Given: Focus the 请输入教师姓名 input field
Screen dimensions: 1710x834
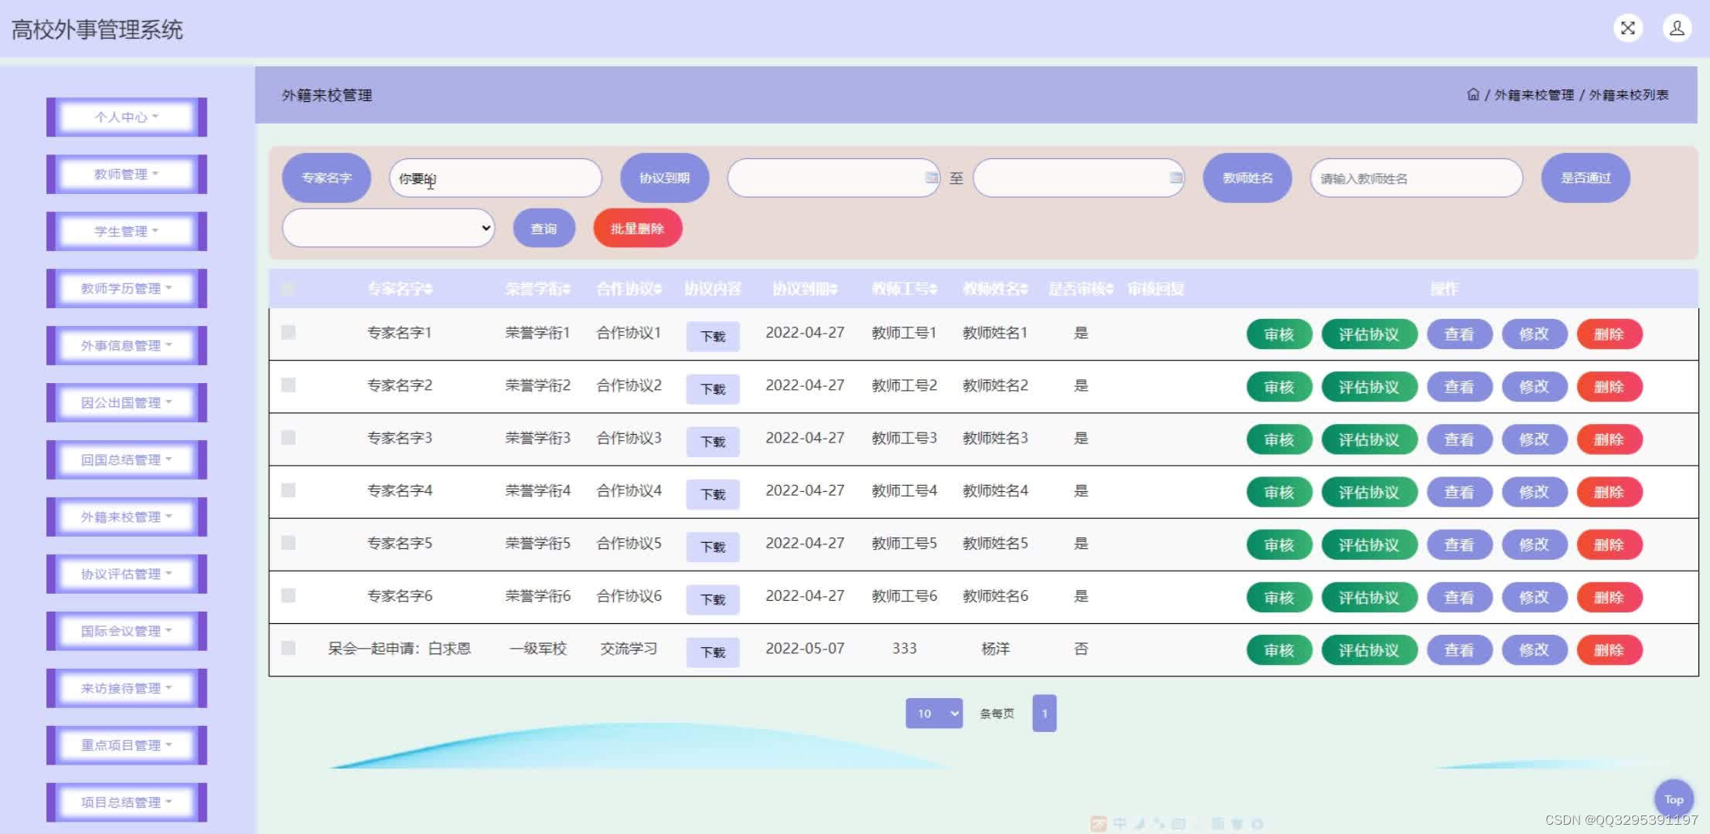Looking at the screenshot, I should [x=1416, y=178].
